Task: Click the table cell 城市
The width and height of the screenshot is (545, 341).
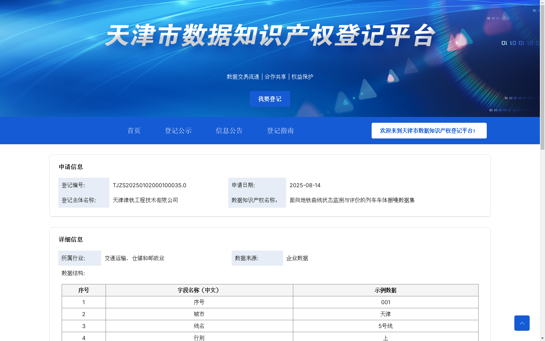Action: tap(199, 314)
